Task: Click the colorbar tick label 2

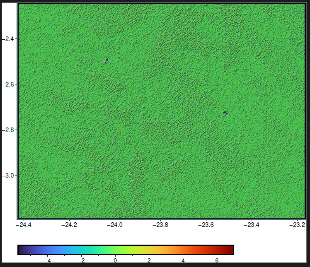Action: click(149, 261)
